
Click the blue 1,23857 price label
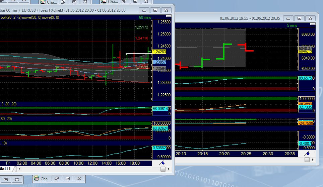pyautogui.click(x=159, y=62)
